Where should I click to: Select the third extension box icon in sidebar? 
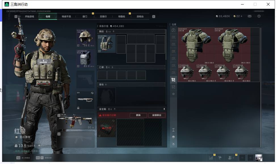click(x=173, y=51)
